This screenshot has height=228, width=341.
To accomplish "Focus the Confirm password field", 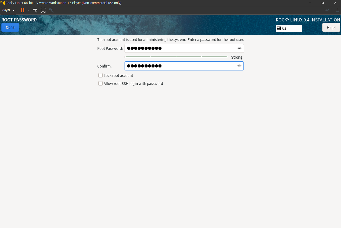I will click(184, 66).
